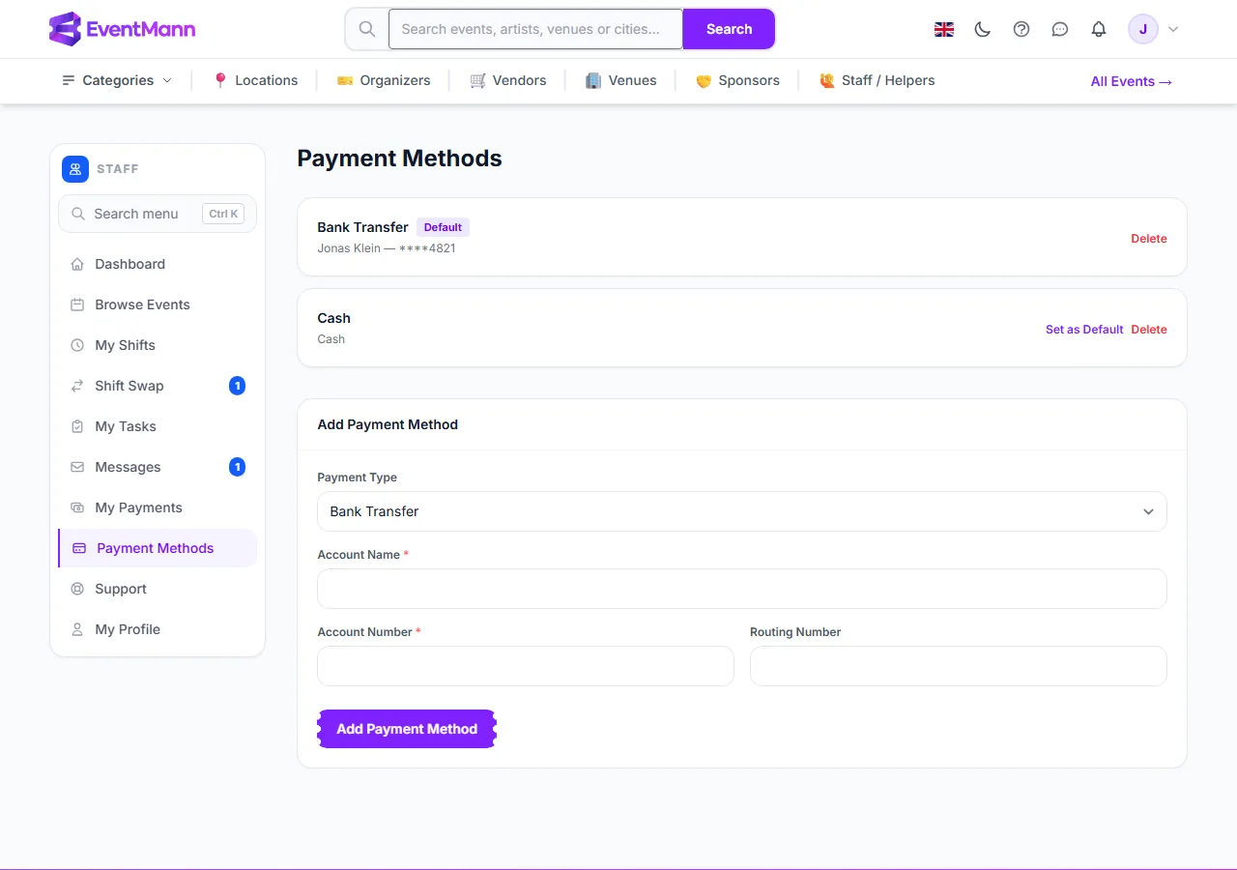Open the notifications bell
Viewport: 1237px width, 870px height.
1099,29
